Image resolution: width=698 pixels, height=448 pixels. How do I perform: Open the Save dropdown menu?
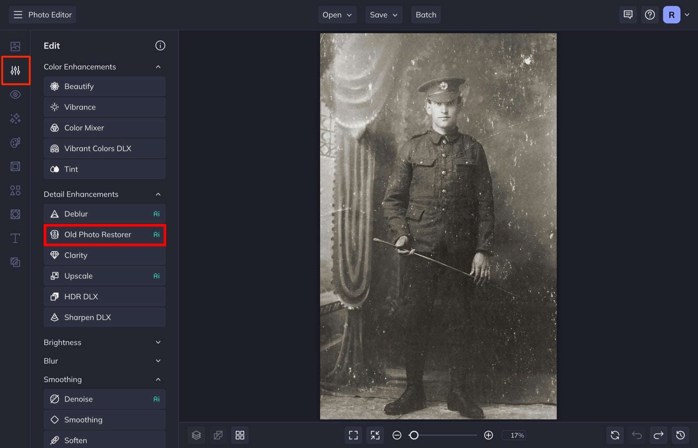point(383,14)
